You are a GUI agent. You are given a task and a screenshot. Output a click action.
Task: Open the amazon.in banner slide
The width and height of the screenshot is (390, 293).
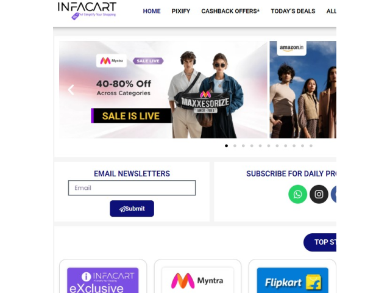tap(303, 90)
